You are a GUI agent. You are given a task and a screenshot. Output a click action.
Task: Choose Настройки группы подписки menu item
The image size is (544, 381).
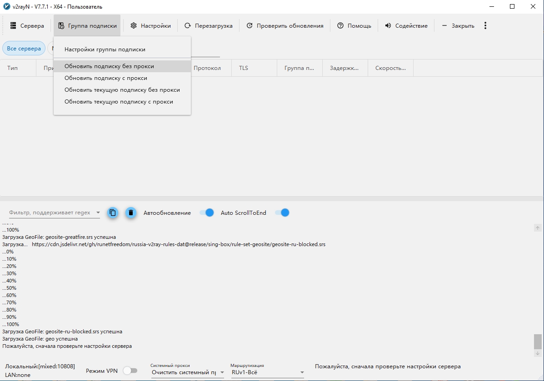coord(105,49)
